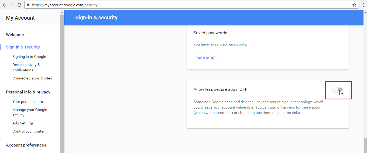This screenshot has width=367, height=153.
Task: Select Sign-in & security sidebar heading
Action: point(23,47)
